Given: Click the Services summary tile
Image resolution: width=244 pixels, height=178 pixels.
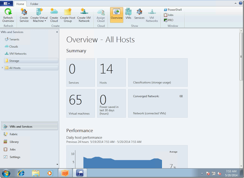Looking at the screenshot, I should tap(81, 73).
